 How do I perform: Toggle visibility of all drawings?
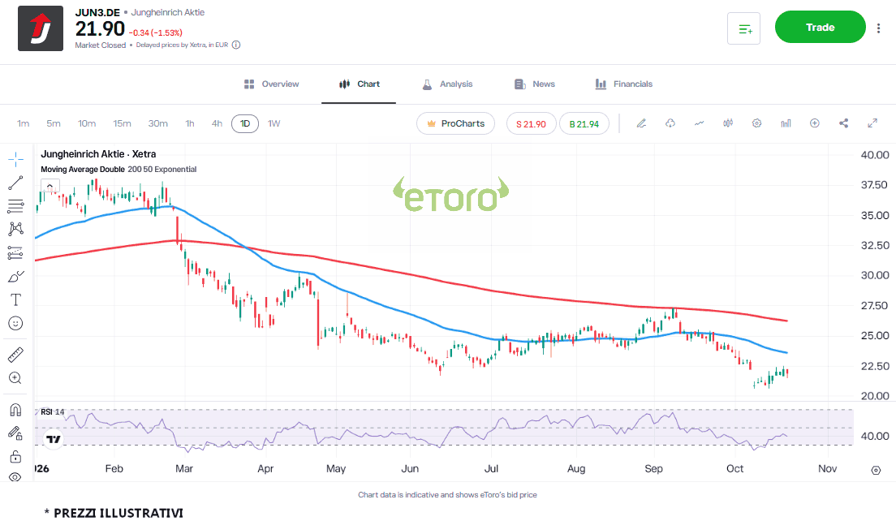coord(15,477)
